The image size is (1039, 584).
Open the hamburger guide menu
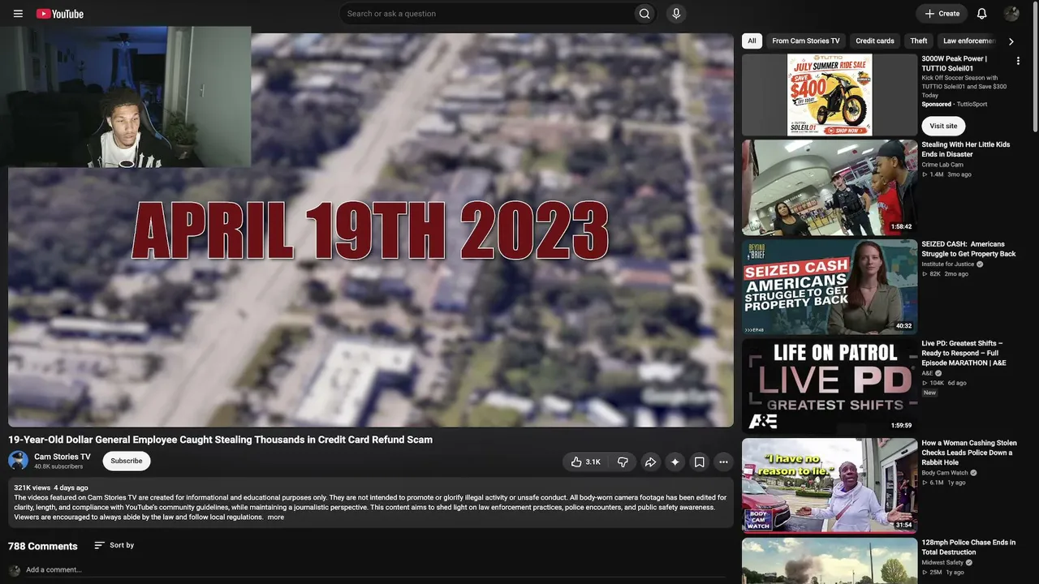(18, 14)
